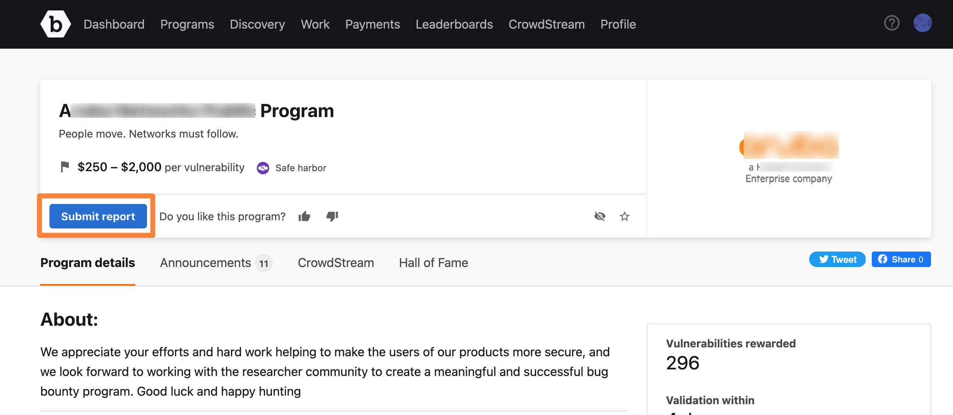
Task: Click the reward range flag icon
Action: coord(65,167)
